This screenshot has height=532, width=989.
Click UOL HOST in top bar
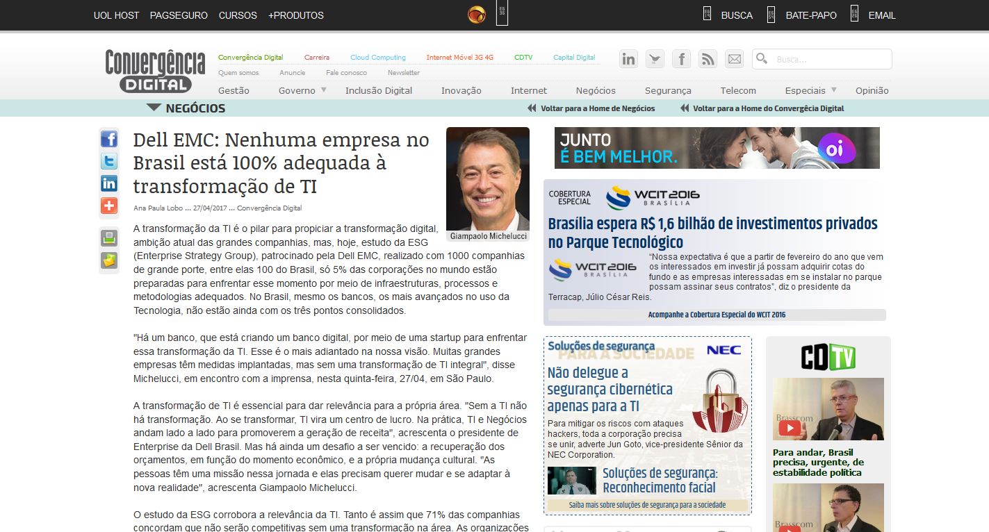tap(116, 15)
